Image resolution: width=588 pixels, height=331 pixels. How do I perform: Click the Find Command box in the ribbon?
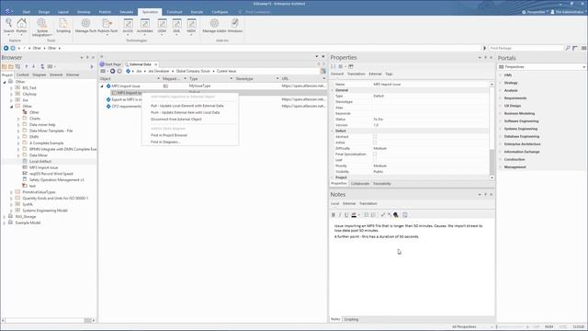pyautogui.click(x=258, y=12)
